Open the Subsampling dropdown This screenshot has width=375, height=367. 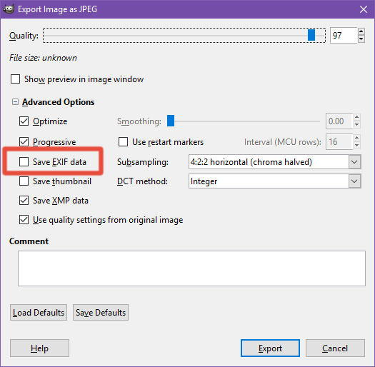(x=275, y=162)
